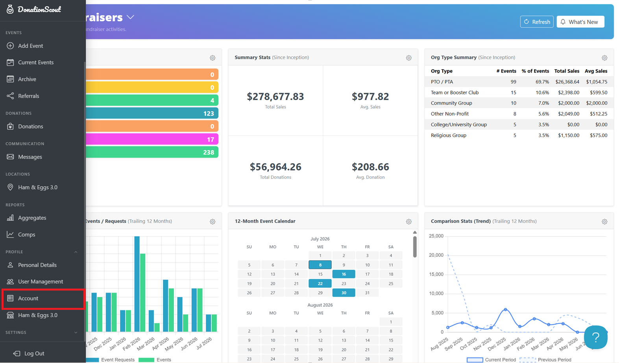Open Referrals share icon
This screenshot has height=363, width=619.
pos(10,96)
